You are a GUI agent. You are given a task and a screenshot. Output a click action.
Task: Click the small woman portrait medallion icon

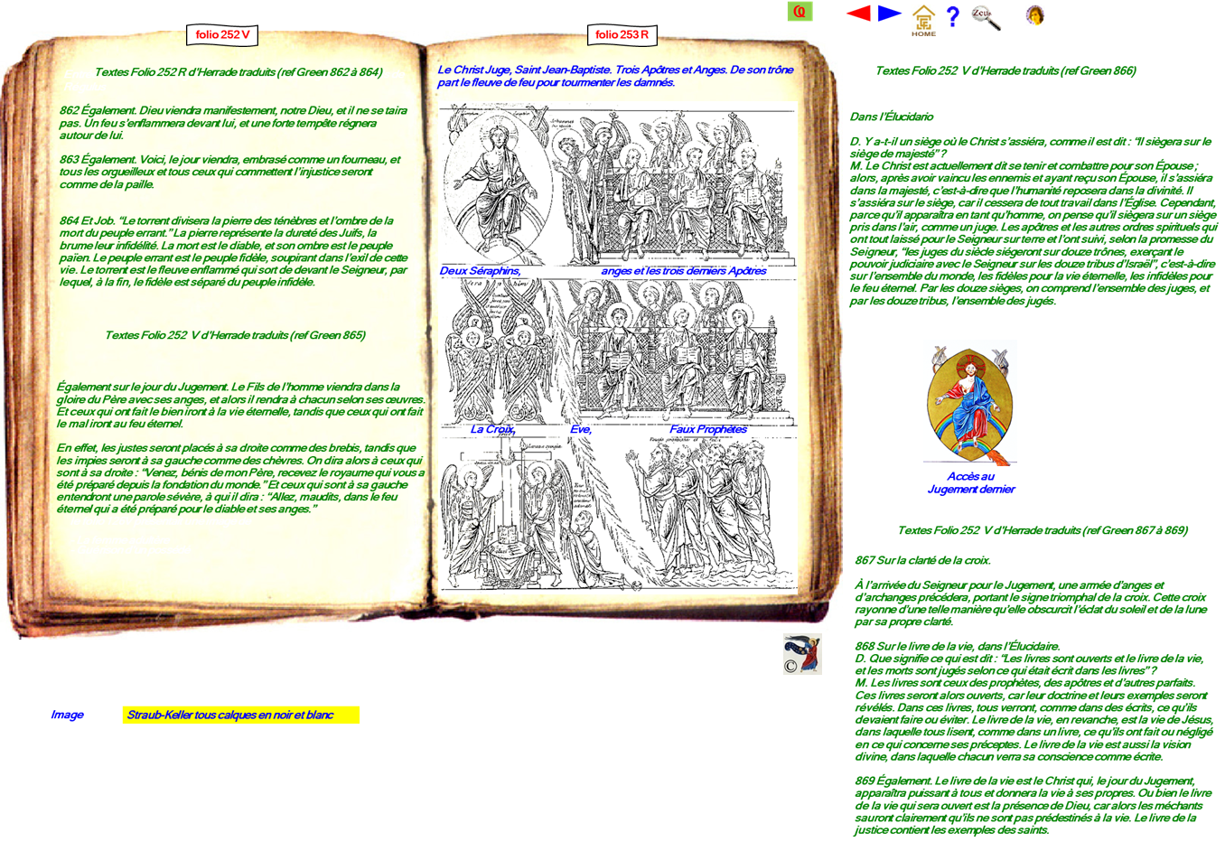click(1035, 15)
